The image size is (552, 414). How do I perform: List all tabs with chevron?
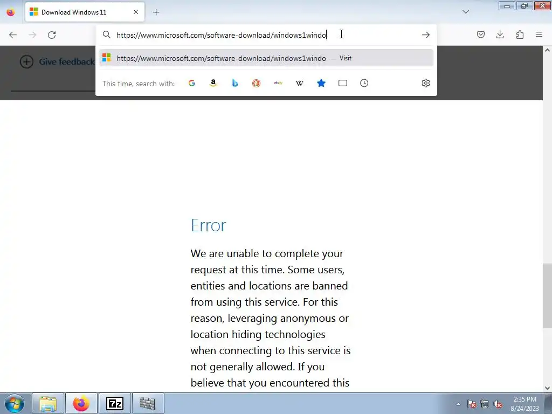click(x=465, y=12)
